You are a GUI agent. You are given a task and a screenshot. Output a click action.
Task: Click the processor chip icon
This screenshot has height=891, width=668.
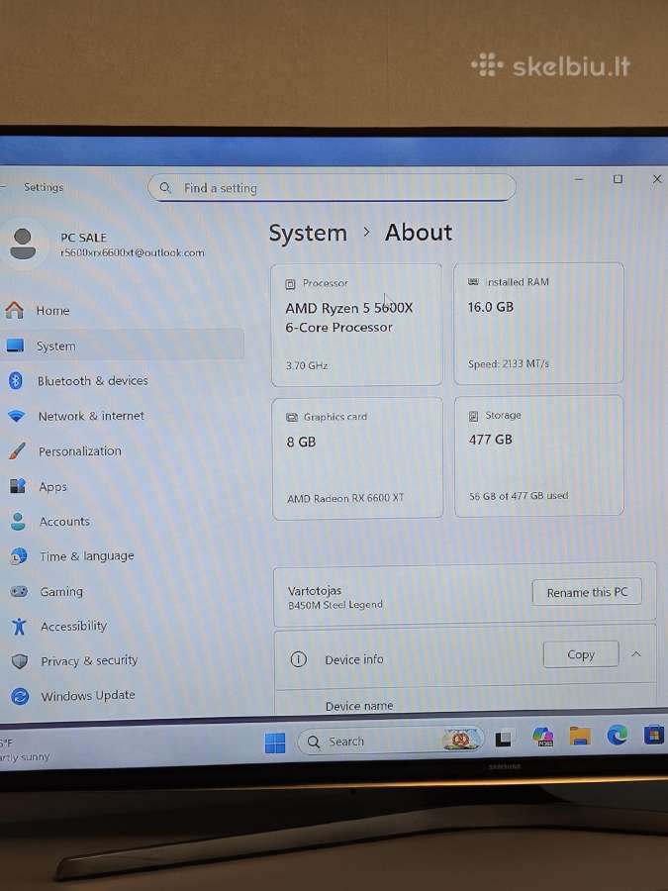click(290, 283)
